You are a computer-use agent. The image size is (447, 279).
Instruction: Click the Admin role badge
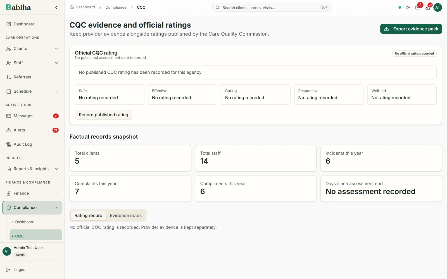click(20, 255)
